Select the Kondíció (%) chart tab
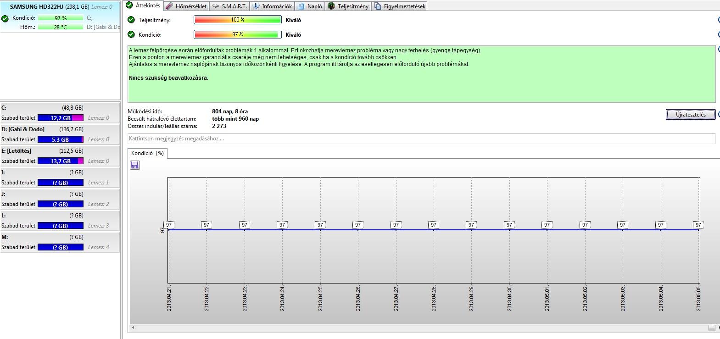The image size is (720, 339). click(147, 153)
